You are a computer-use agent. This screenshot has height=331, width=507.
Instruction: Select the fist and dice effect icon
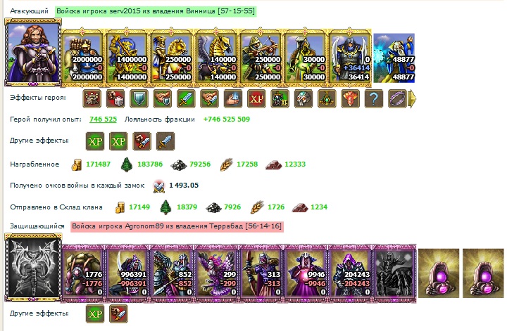[115, 98]
